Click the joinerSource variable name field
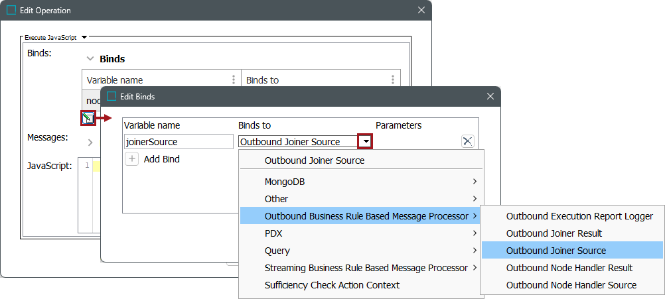Image resolution: width=665 pixels, height=299 pixels. pos(179,141)
